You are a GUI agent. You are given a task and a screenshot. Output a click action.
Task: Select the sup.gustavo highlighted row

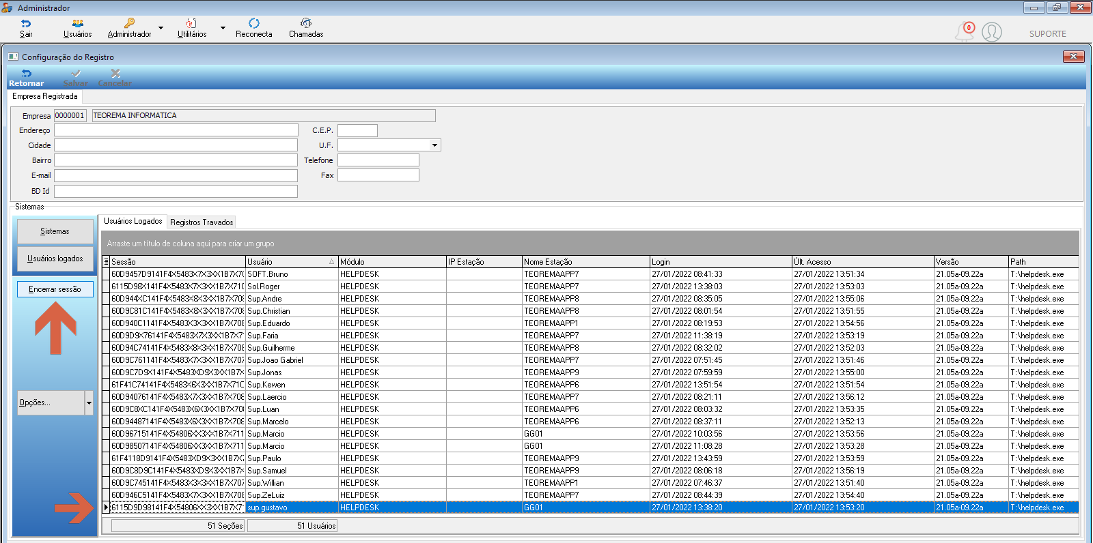[591, 508]
